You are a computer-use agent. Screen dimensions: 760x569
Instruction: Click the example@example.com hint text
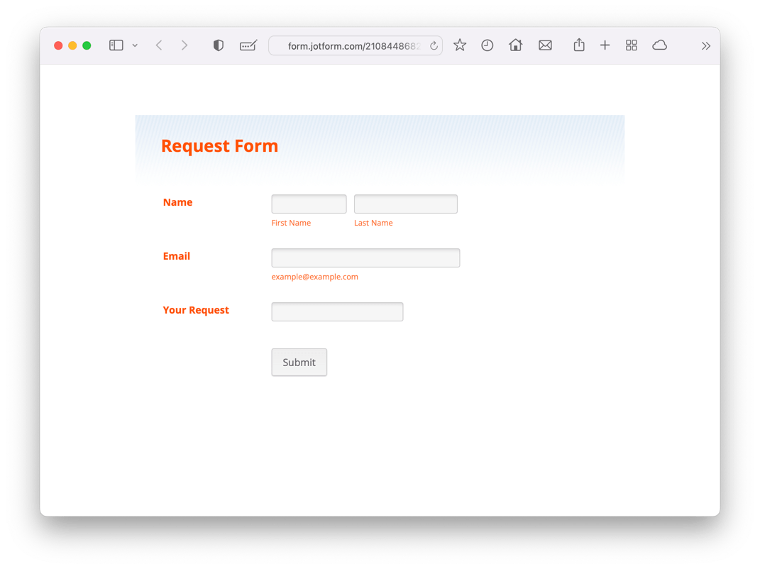point(314,277)
